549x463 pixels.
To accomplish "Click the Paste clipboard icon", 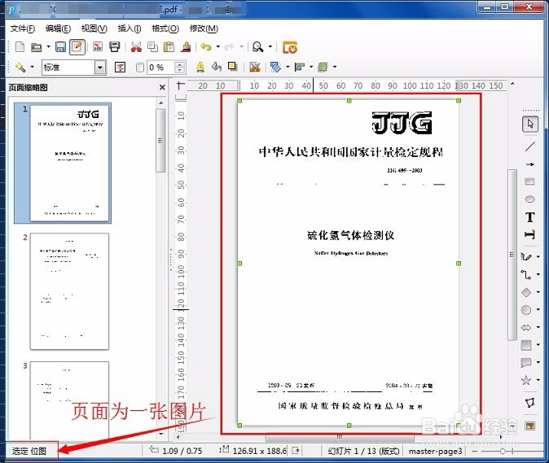I will [x=169, y=47].
